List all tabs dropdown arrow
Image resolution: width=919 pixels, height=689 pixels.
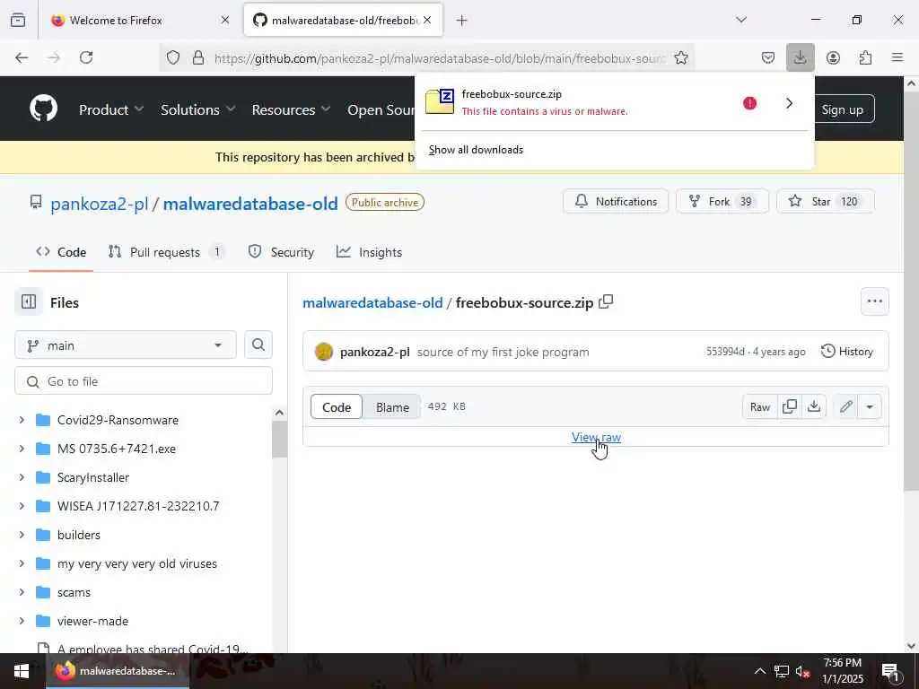pyautogui.click(x=741, y=20)
